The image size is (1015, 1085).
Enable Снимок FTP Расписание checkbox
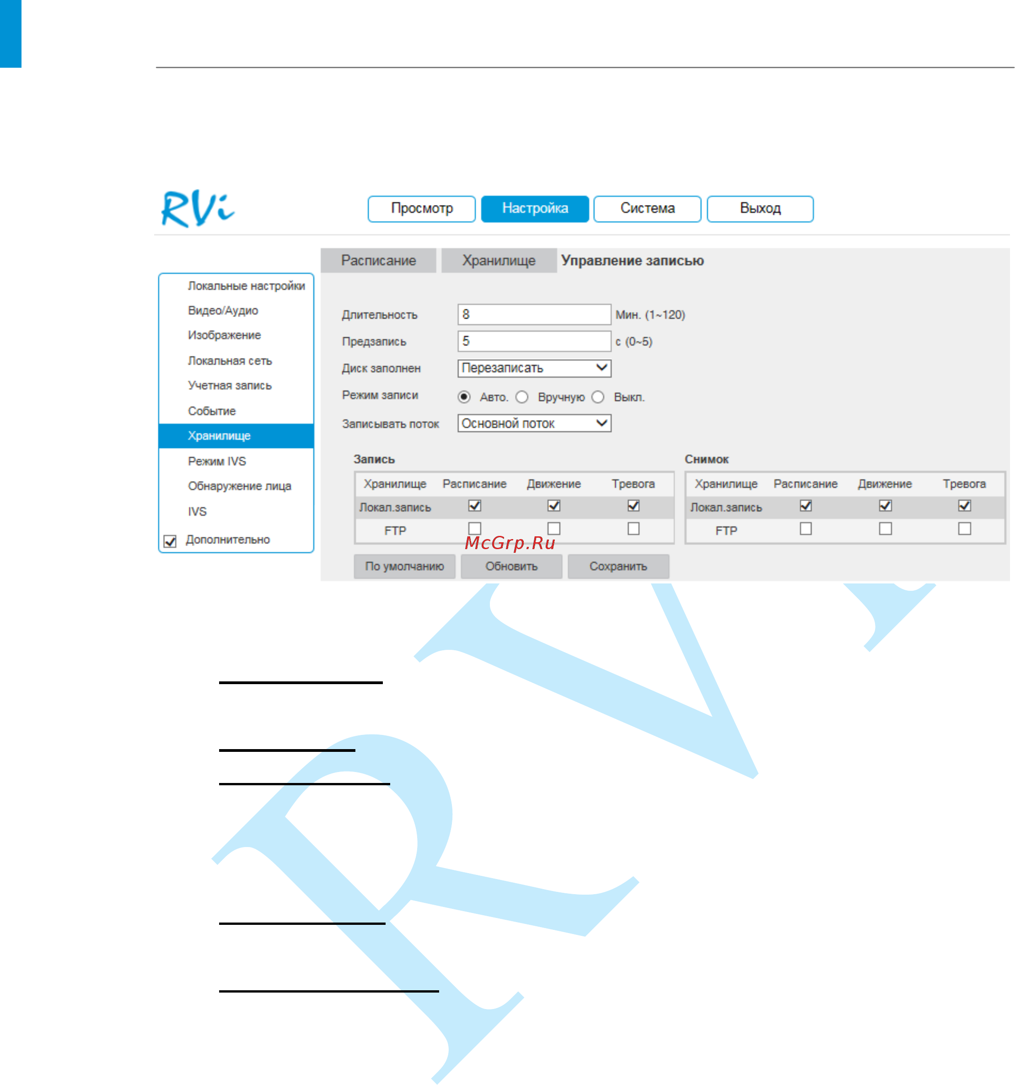click(x=806, y=528)
